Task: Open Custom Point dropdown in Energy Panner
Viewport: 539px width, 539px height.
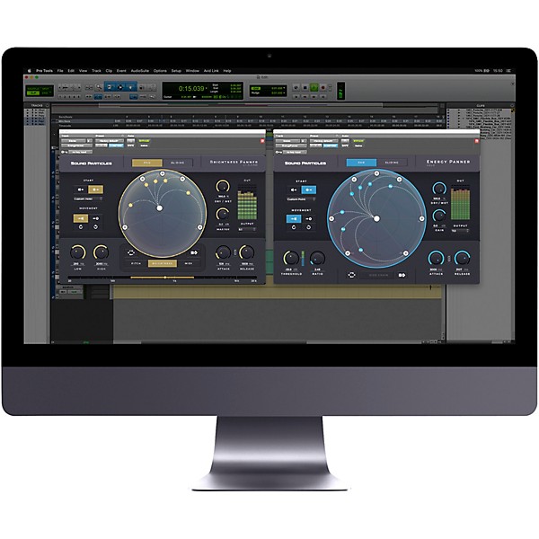Action: pos(301,199)
